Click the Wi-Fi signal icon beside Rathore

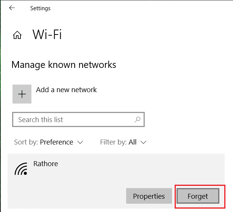point(21,169)
